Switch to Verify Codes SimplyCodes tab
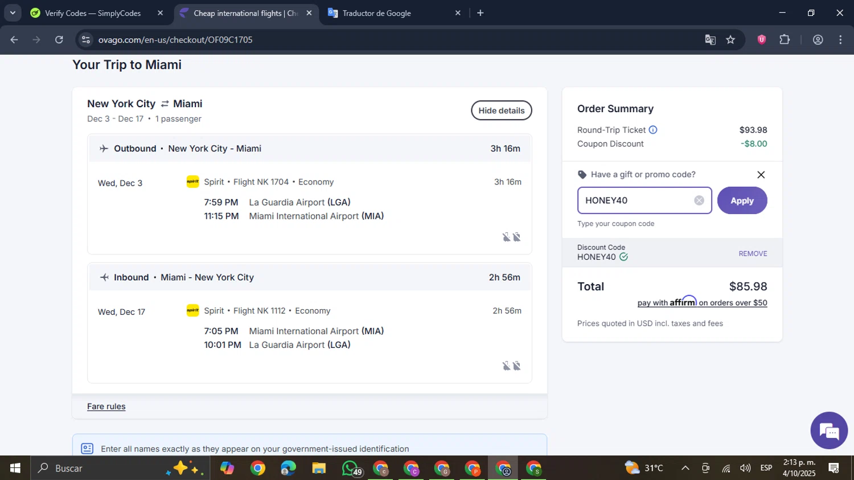The image size is (854, 480). coord(93,13)
